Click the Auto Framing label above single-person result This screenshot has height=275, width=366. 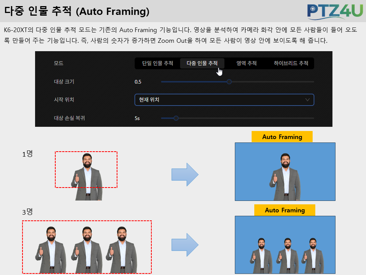point(282,137)
